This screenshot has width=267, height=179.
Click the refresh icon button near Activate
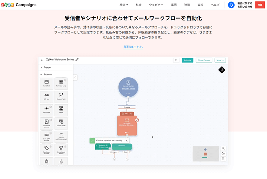(176, 60)
